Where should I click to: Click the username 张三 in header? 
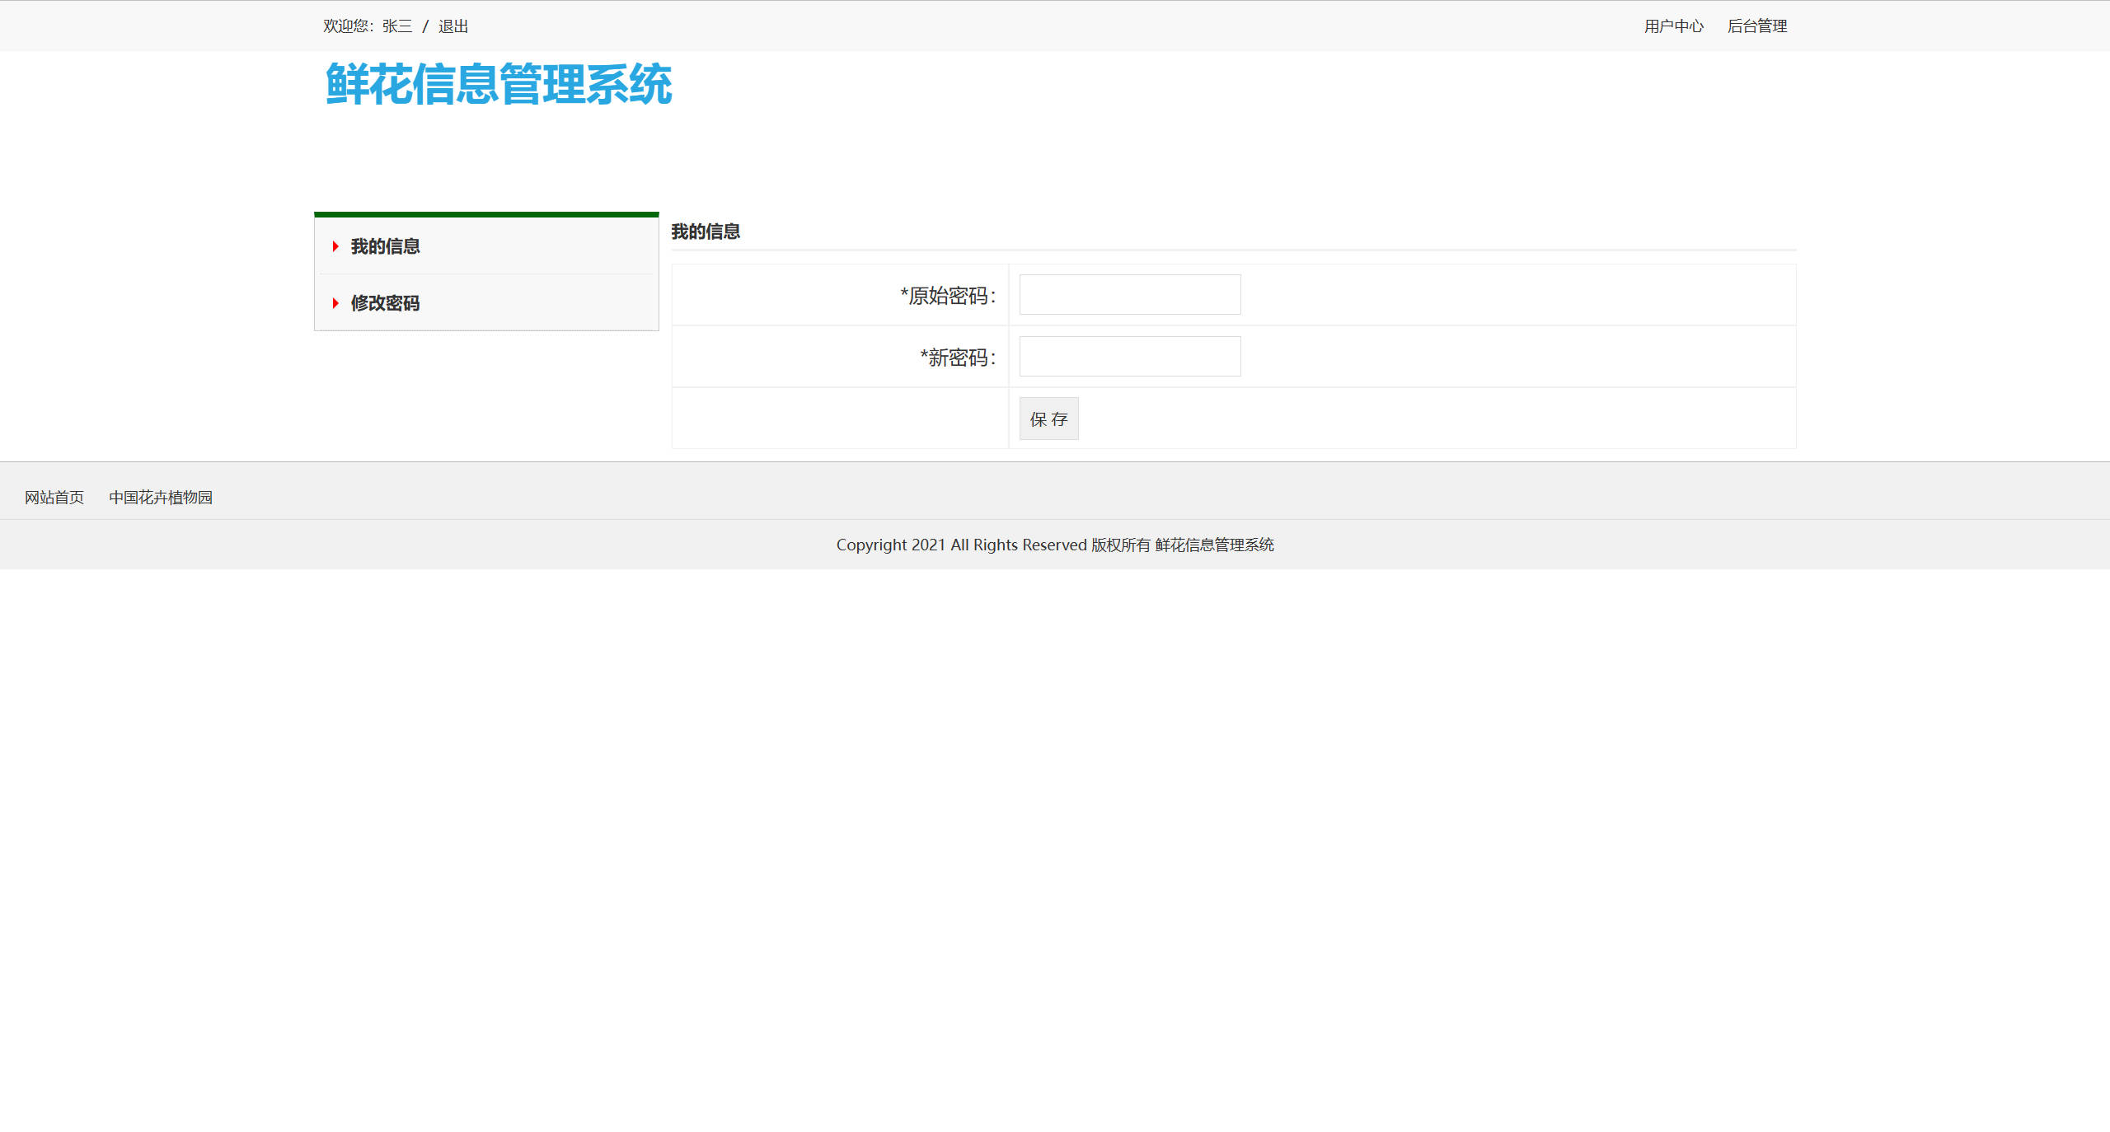396,26
